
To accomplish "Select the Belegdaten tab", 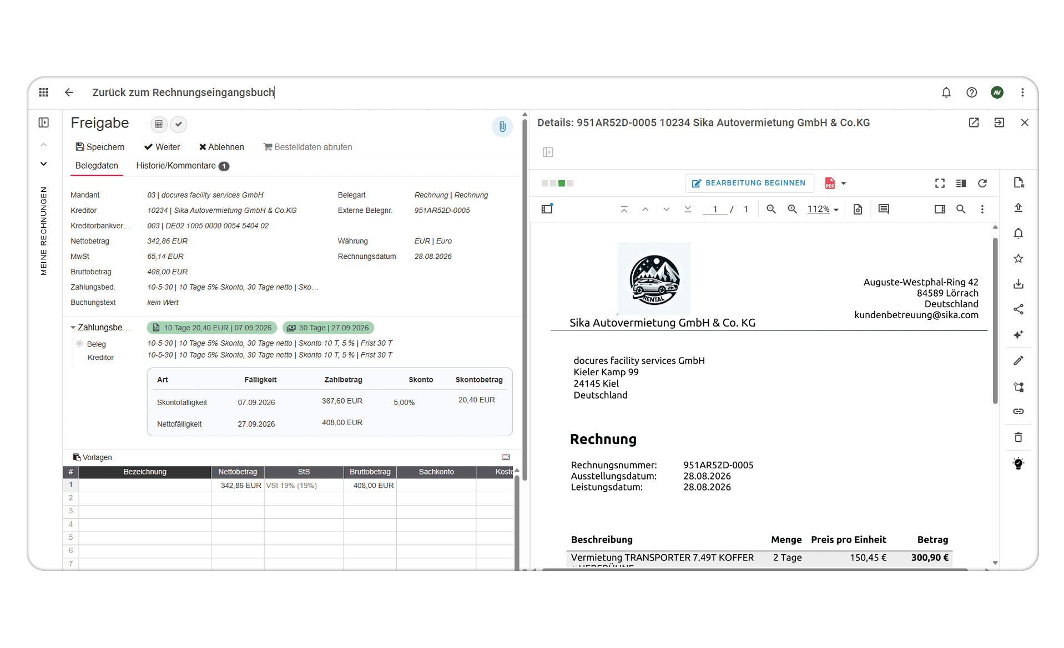I will (x=97, y=166).
